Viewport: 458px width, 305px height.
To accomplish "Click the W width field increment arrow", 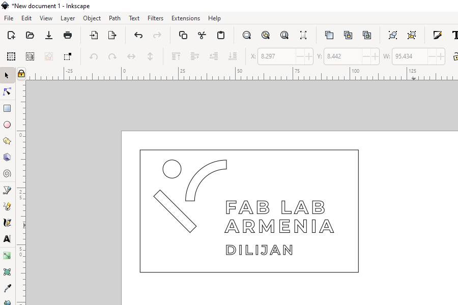I will (x=440, y=56).
